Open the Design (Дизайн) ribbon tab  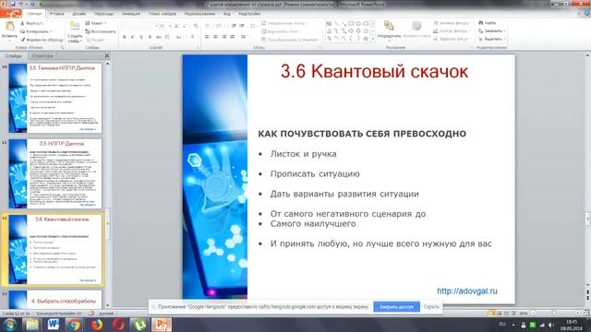click(78, 14)
